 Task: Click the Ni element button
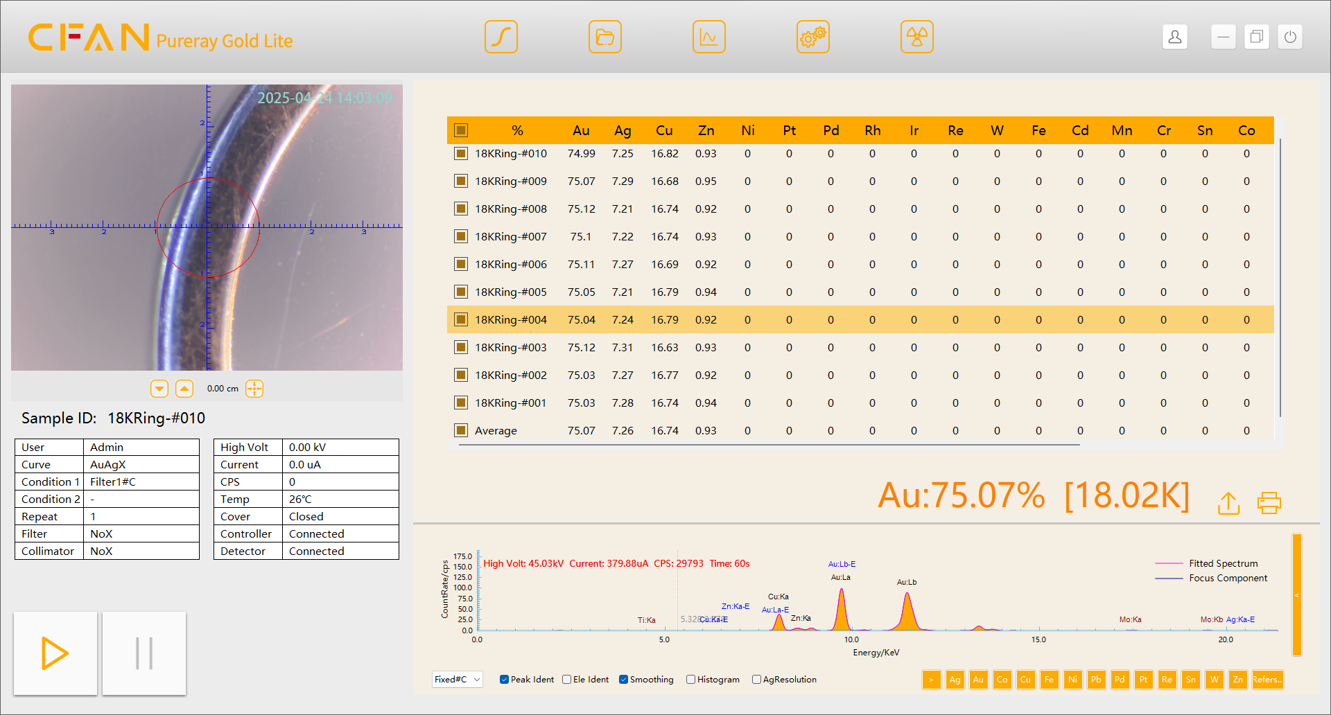(1072, 680)
